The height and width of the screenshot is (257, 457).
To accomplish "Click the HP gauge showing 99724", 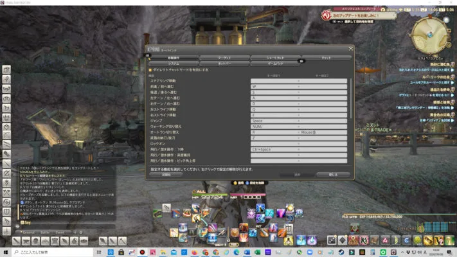I will [x=210, y=196].
